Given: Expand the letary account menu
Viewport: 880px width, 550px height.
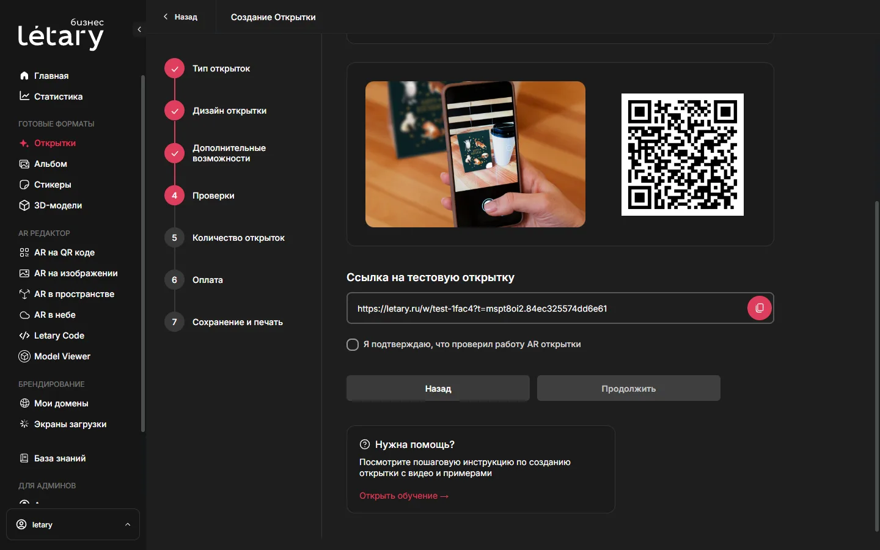Looking at the screenshot, I should (128, 524).
